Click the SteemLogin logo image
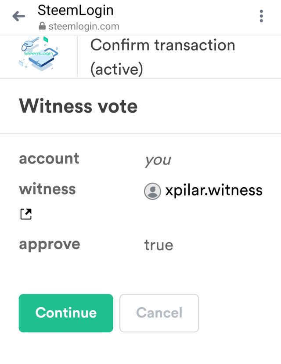 [40, 55]
